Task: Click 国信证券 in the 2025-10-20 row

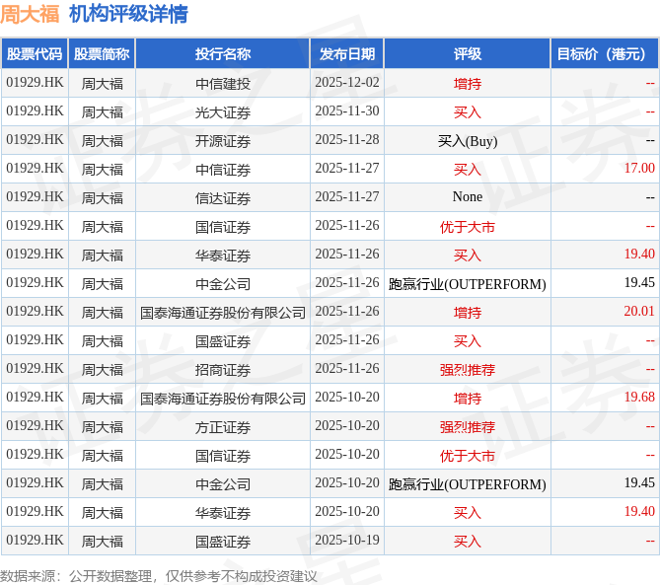Action: 223,456
